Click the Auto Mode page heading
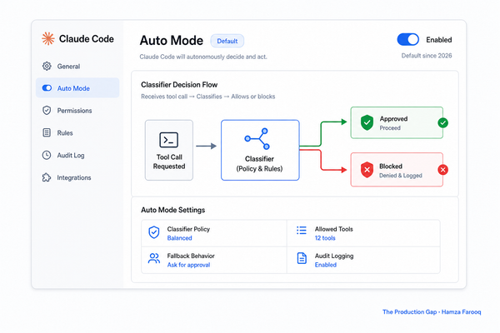500x333 pixels. (171, 41)
